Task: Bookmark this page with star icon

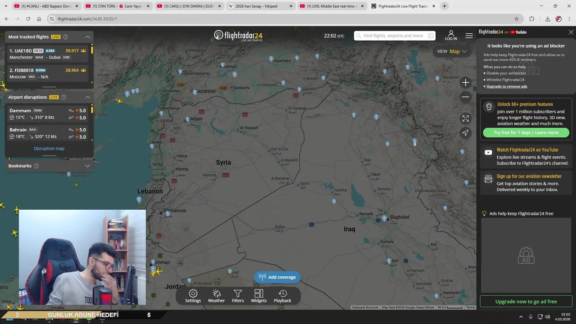Action: click(x=517, y=19)
